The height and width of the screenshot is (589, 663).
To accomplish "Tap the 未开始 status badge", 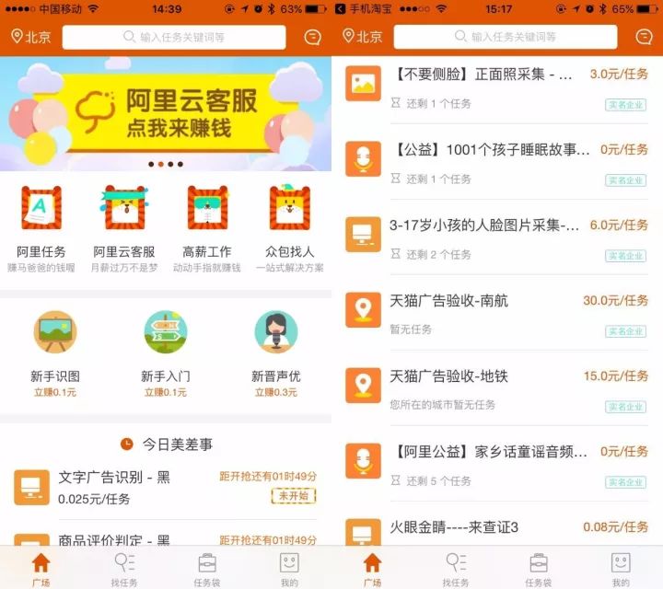I will 294,496.
